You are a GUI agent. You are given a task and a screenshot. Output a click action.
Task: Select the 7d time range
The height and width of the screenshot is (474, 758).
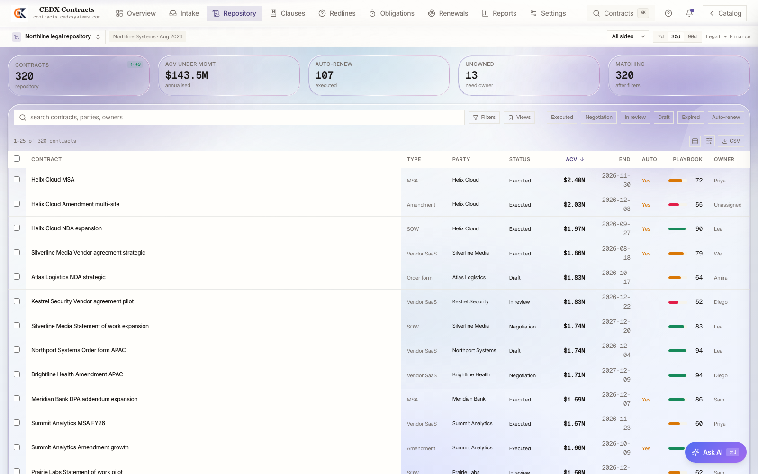pos(661,36)
